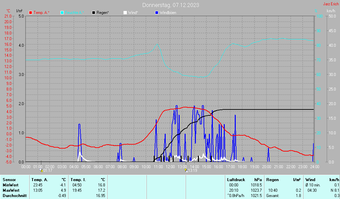The width and height of the screenshot is (340, 199).
Task: Click the '19:45' indoor maximum time
Action: coord(77,190)
